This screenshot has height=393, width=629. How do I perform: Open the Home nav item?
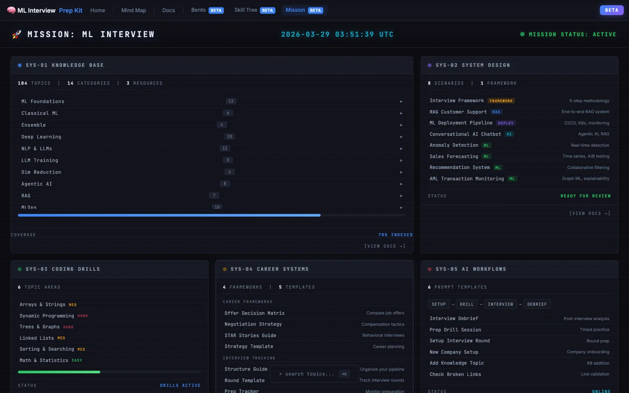click(97, 10)
